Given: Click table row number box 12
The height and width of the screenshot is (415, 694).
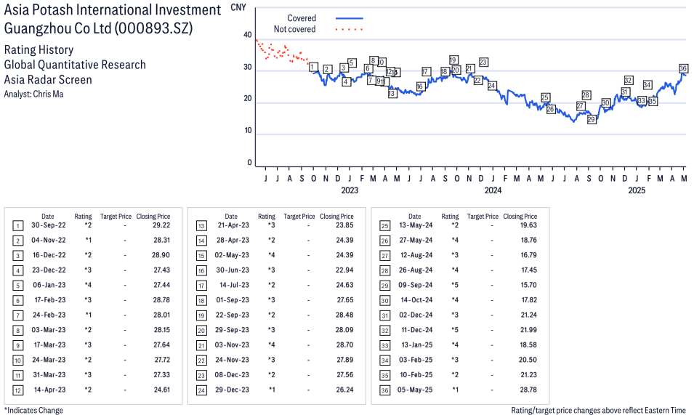Looking at the screenshot, I should tap(17, 391).
